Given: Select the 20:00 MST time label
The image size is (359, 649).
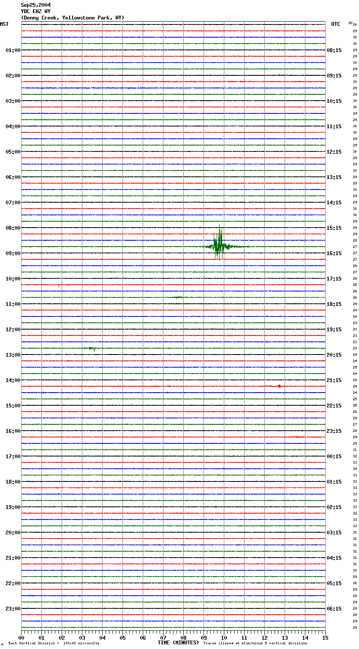Looking at the screenshot, I should (13, 533).
